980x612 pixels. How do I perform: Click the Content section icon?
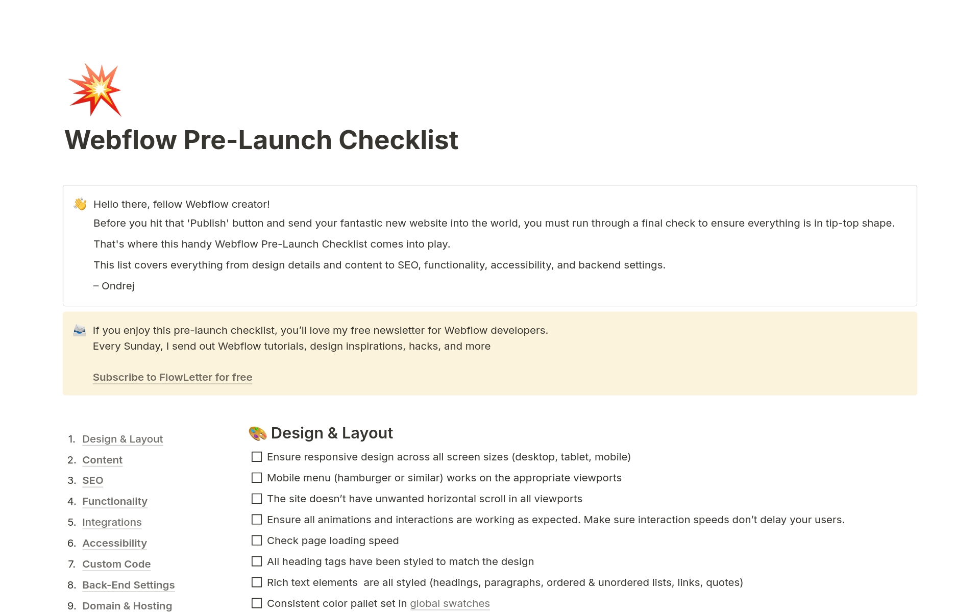[102, 459]
